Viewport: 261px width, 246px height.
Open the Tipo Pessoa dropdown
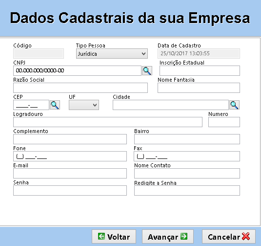[112, 54]
